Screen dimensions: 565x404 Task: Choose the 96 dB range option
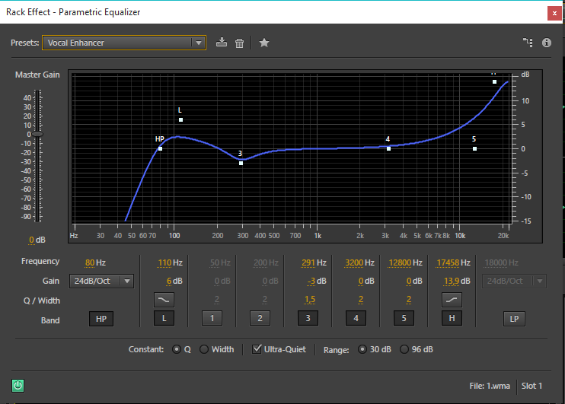404,349
